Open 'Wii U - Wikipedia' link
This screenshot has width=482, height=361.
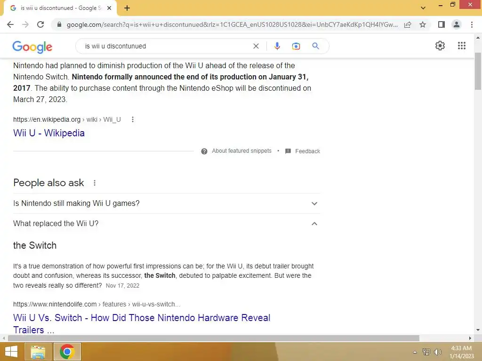(x=49, y=133)
